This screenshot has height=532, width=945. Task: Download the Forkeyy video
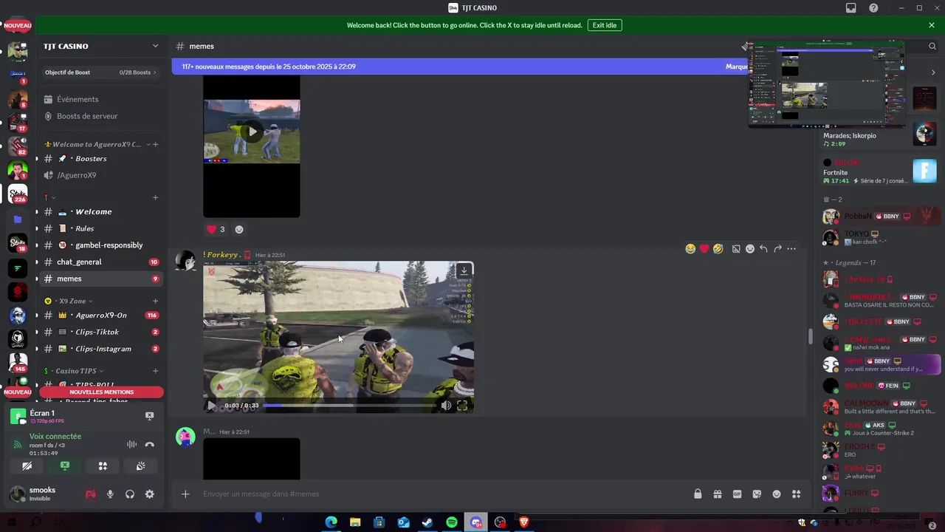(x=464, y=271)
